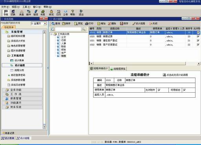Select 流程分类 in navigation tree
The image size is (201, 145).
click(x=17, y=70)
